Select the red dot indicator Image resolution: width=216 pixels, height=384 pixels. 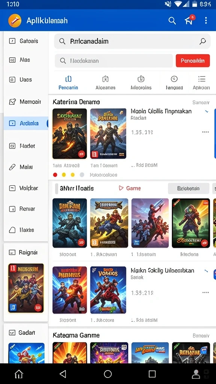pos(55,175)
